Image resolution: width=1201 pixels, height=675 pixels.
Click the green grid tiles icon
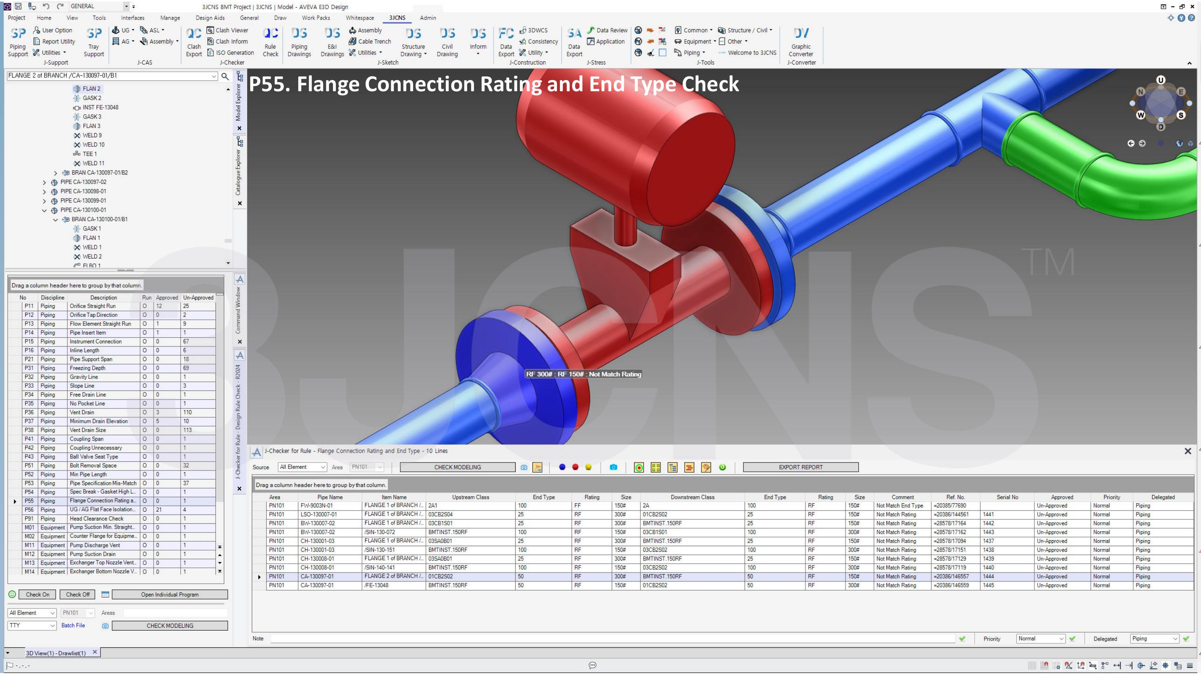pyautogui.click(x=656, y=467)
